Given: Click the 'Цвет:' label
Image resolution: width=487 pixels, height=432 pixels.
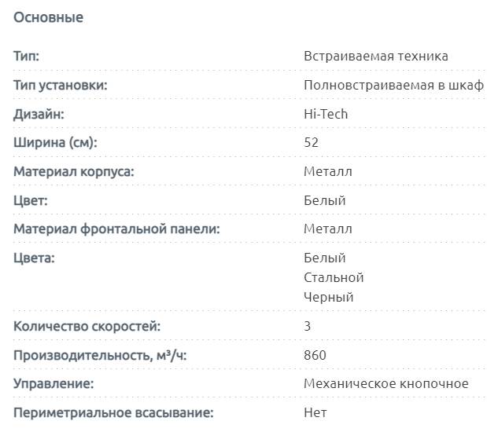Looking at the screenshot, I should tap(31, 200).
